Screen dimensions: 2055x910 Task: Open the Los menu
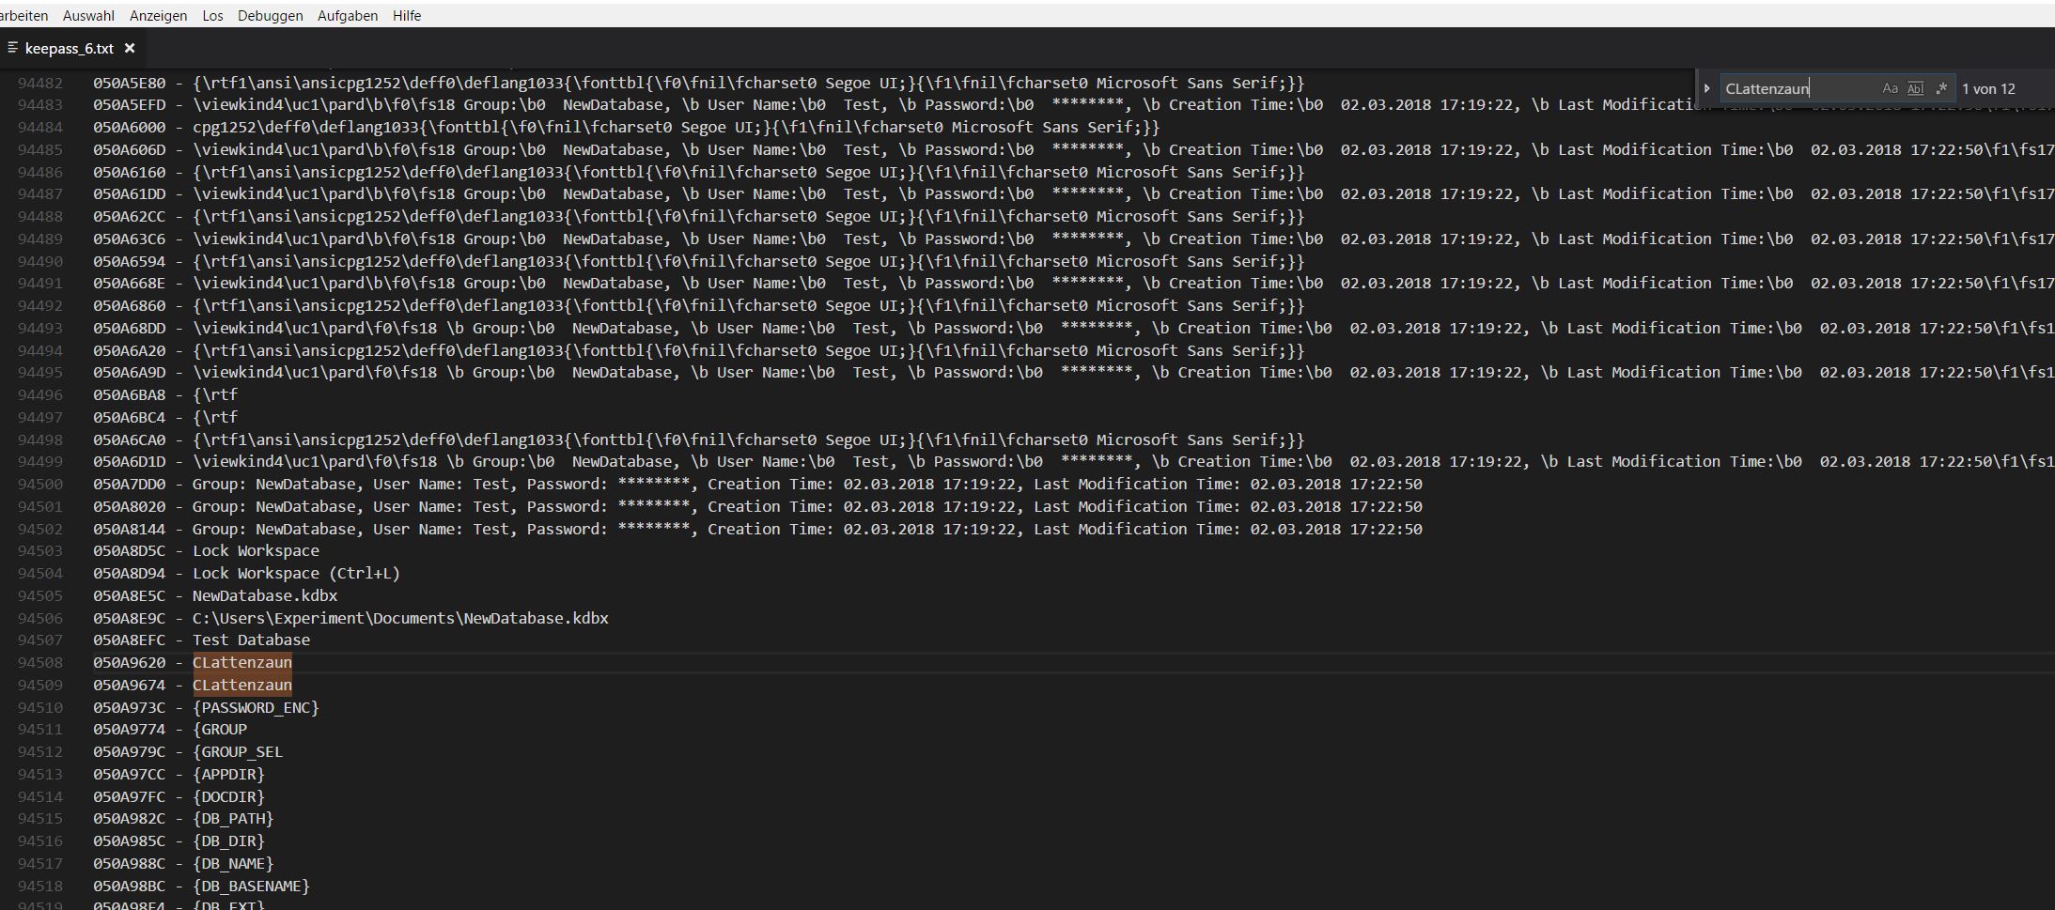pos(212,16)
